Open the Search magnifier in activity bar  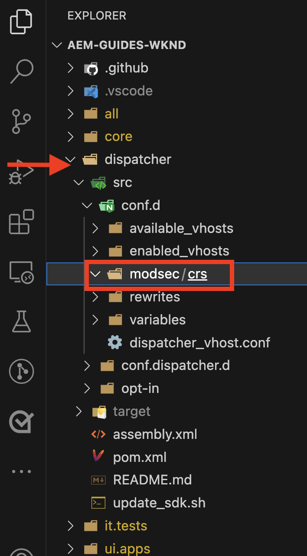coord(21,70)
